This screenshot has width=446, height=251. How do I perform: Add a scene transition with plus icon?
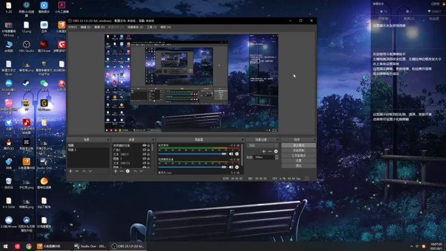(x=264, y=151)
